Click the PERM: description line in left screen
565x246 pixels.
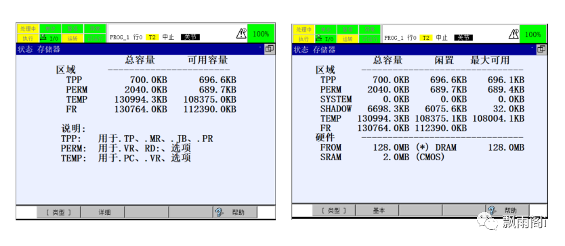pos(126,148)
